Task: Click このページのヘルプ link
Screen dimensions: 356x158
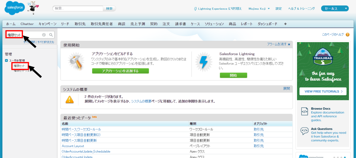Action: point(333,35)
